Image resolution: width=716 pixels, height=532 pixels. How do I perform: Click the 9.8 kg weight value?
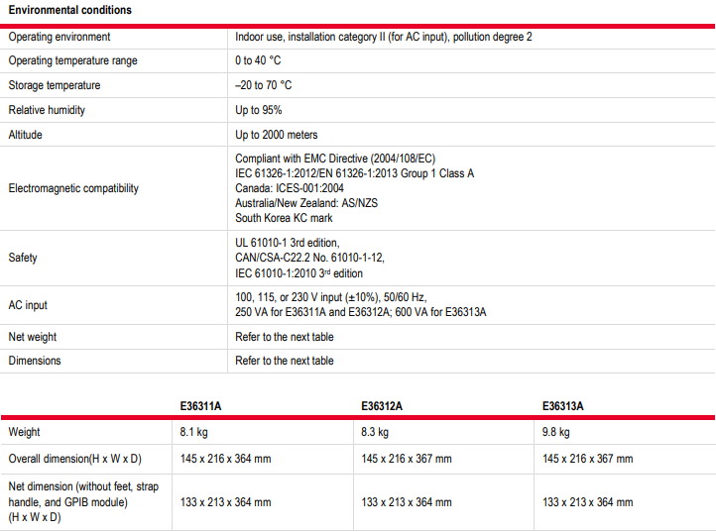coord(557,432)
